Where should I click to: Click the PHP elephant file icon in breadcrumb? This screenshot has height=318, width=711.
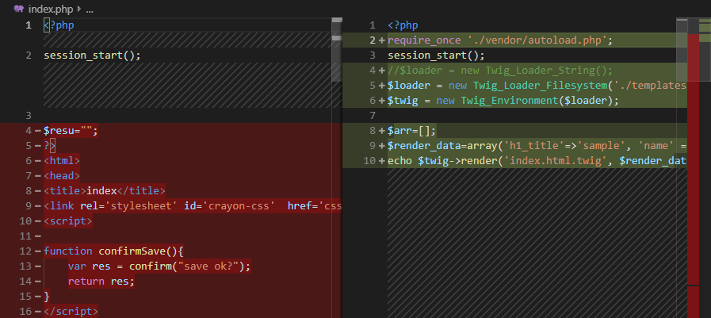(x=18, y=9)
